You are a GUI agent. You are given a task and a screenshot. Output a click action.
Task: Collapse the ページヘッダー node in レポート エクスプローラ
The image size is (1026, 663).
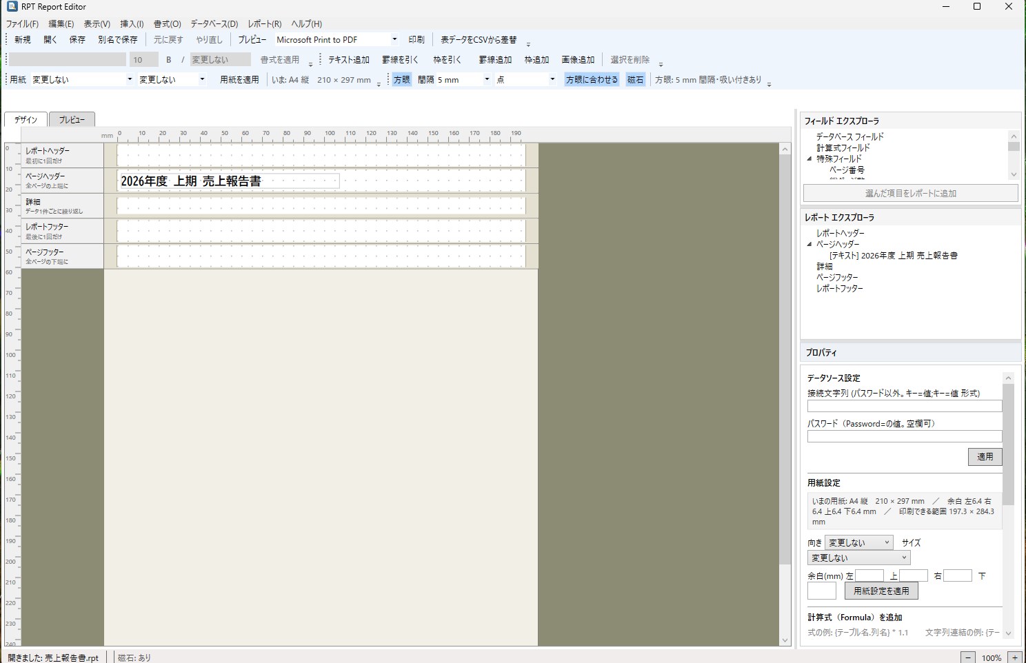point(809,244)
